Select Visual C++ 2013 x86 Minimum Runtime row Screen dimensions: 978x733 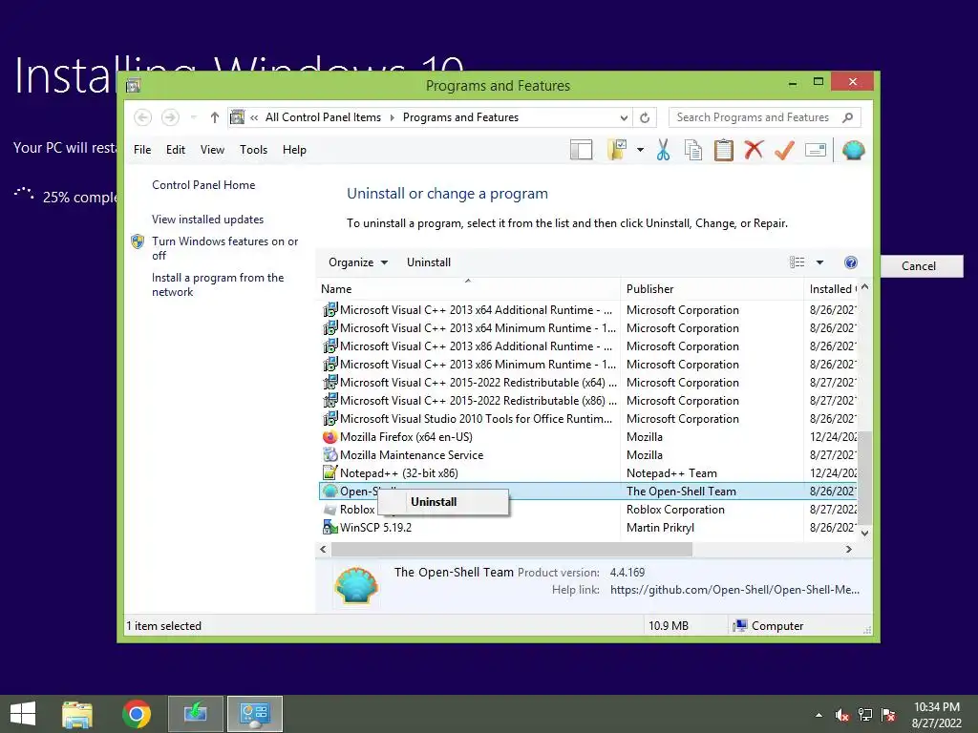coord(587,365)
